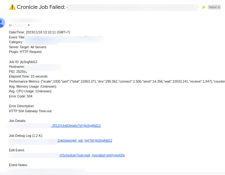Click the "HTTP 504 Gateway Time-out" description

click(30, 111)
